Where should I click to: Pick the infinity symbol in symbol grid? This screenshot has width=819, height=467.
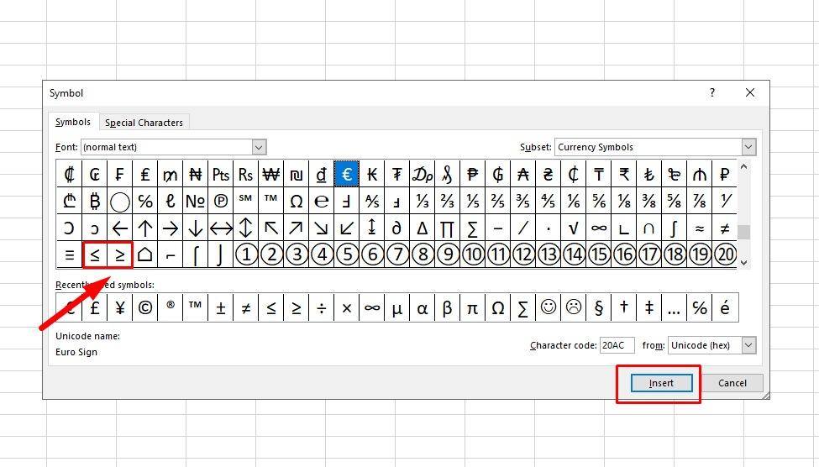click(x=599, y=228)
